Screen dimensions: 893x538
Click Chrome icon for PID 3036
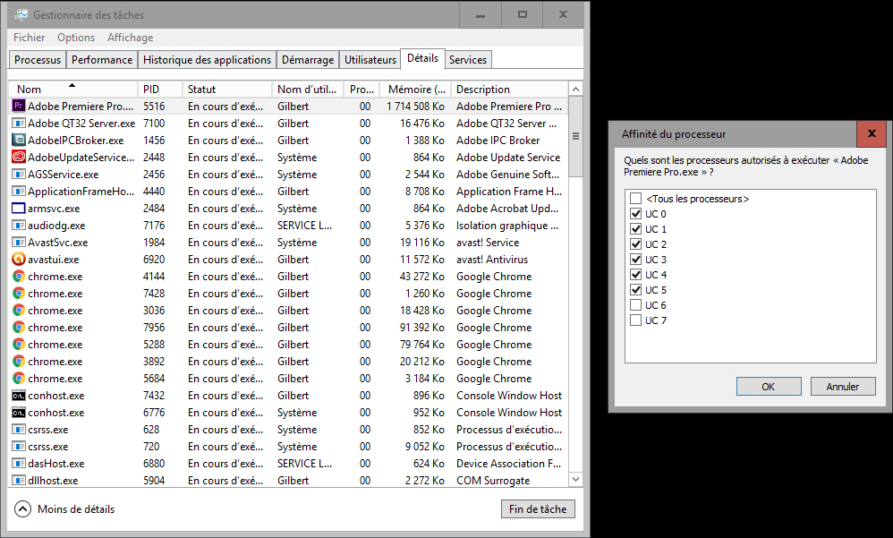tap(19, 311)
